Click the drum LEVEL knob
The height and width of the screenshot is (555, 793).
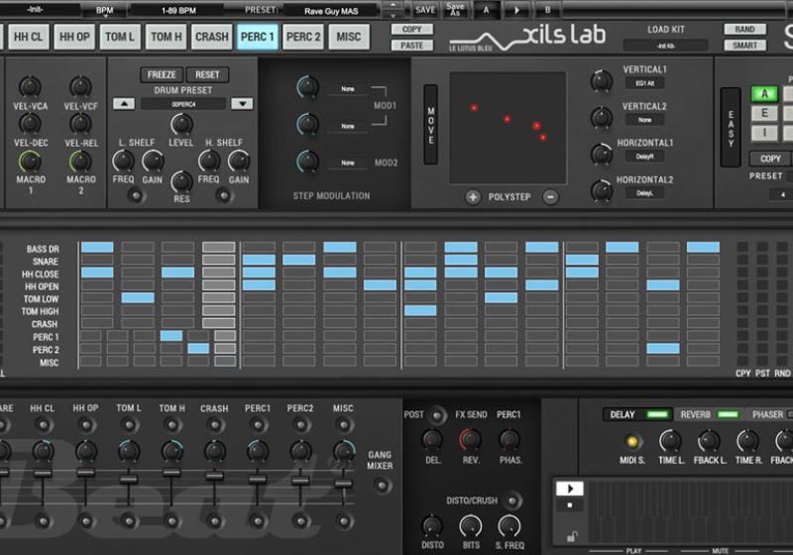click(181, 124)
